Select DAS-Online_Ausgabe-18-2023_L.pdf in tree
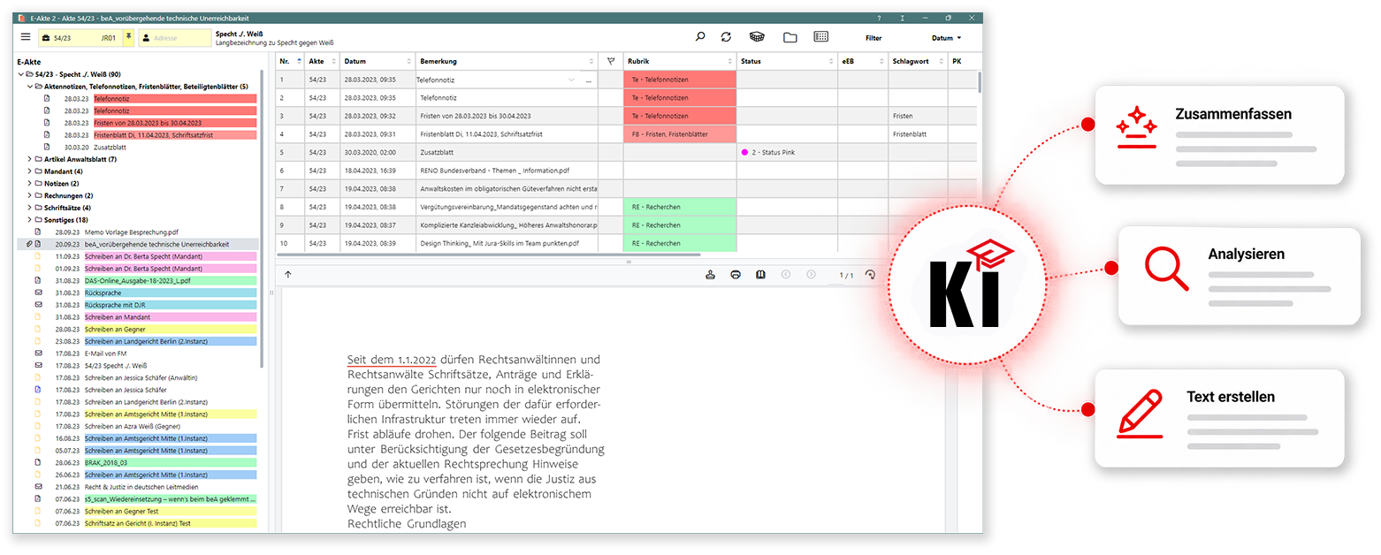This screenshot has height=555, width=1381. pyautogui.click(x=170, y=280)
